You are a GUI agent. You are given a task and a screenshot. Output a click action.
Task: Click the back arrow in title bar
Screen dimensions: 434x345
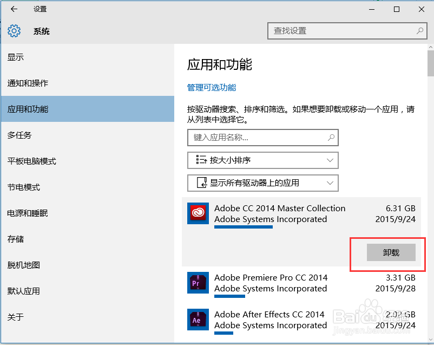pyautogui.click(x=14, y=9)
